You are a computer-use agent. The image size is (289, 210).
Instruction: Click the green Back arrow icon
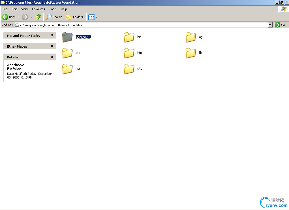pos(5,17)
